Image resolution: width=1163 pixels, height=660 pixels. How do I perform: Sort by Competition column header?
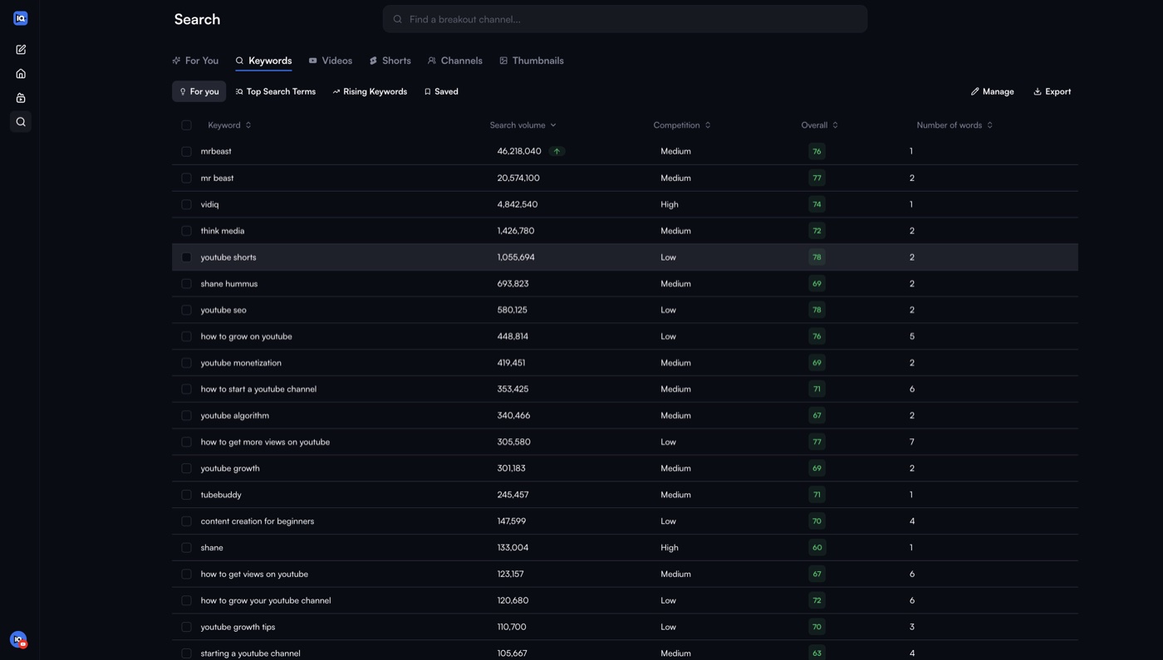[682, 125]
